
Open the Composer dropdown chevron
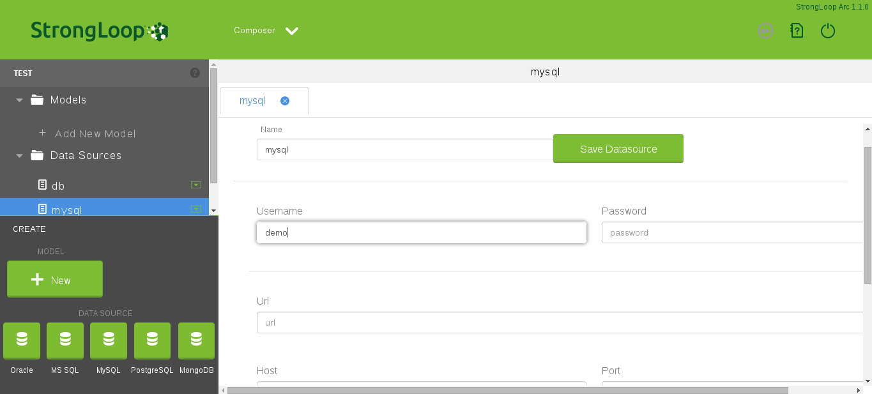(292, 31)
